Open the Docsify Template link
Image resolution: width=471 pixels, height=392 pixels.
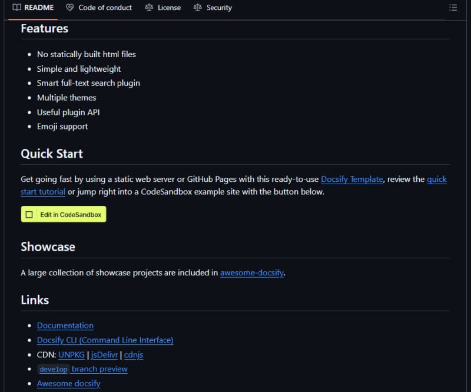point(351,180)
